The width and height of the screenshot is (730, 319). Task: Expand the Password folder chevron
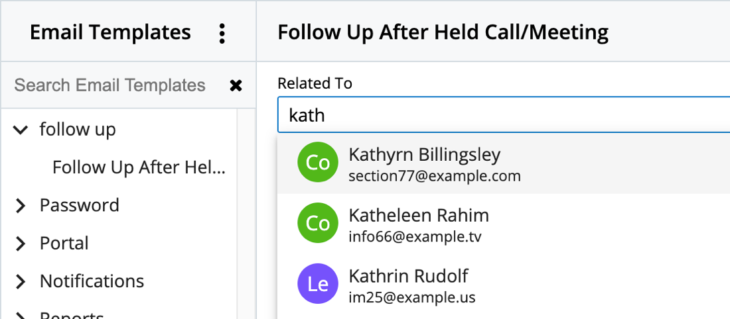click(21, 206)
